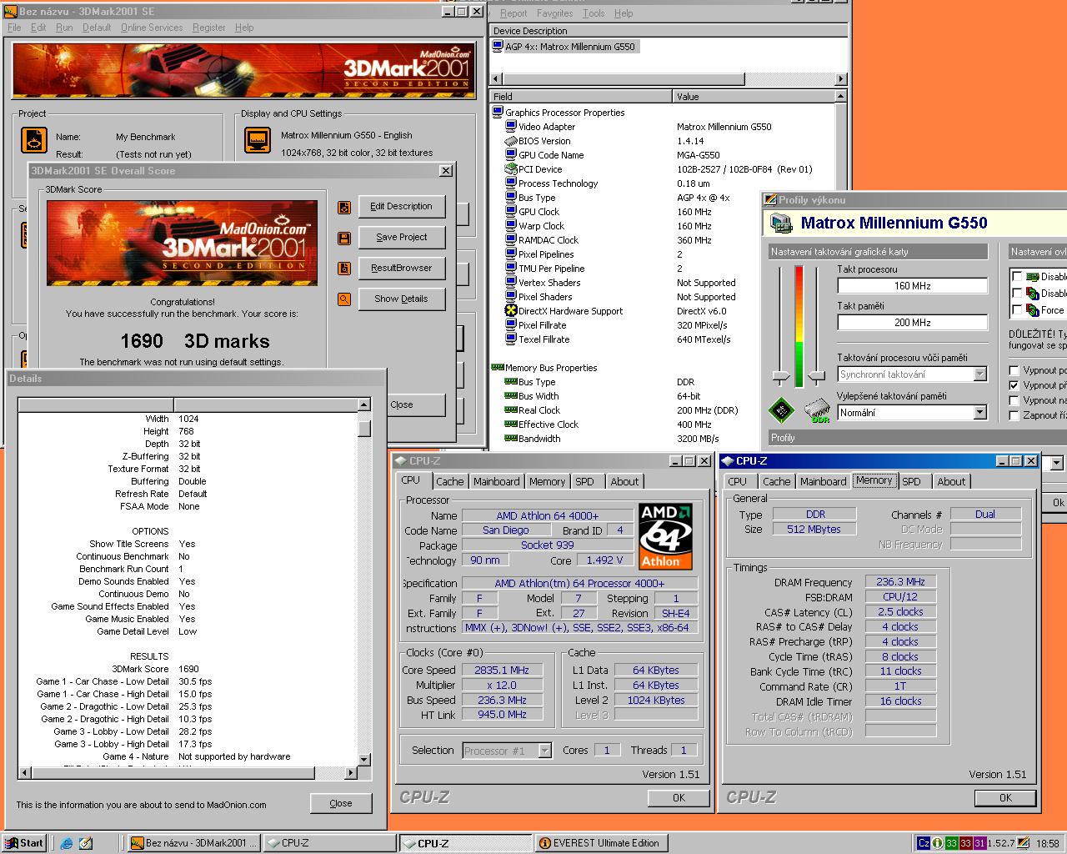Click the memory clock slider handle

[x=817, y=377]
